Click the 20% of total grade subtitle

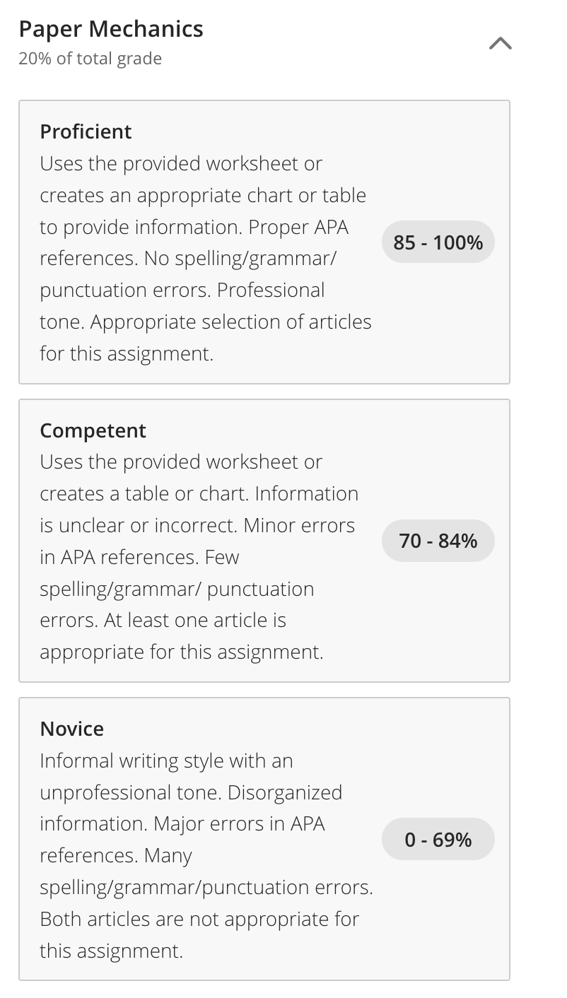pos(90,59)
